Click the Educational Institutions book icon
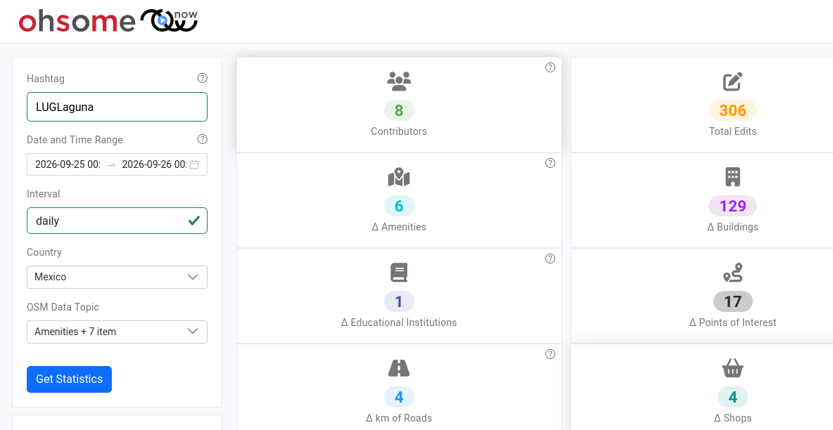 [x=399, y=273]
